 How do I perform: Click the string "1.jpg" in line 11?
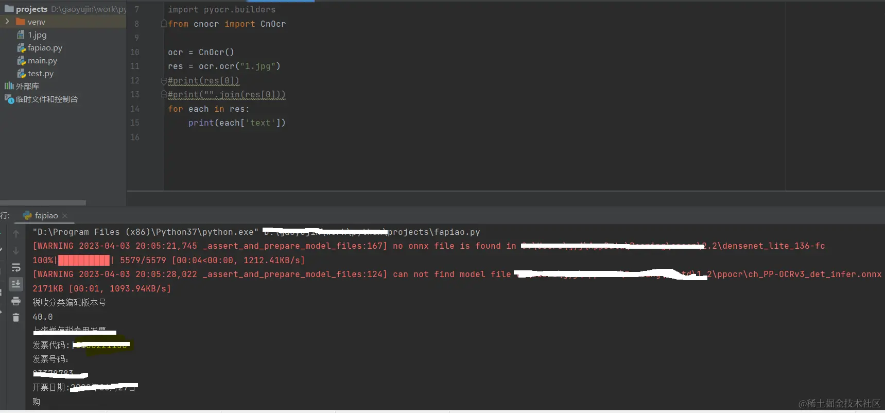pyautogui.click(x=258, y=66)
